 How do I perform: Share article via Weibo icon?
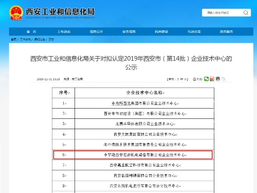pos(212,79)
